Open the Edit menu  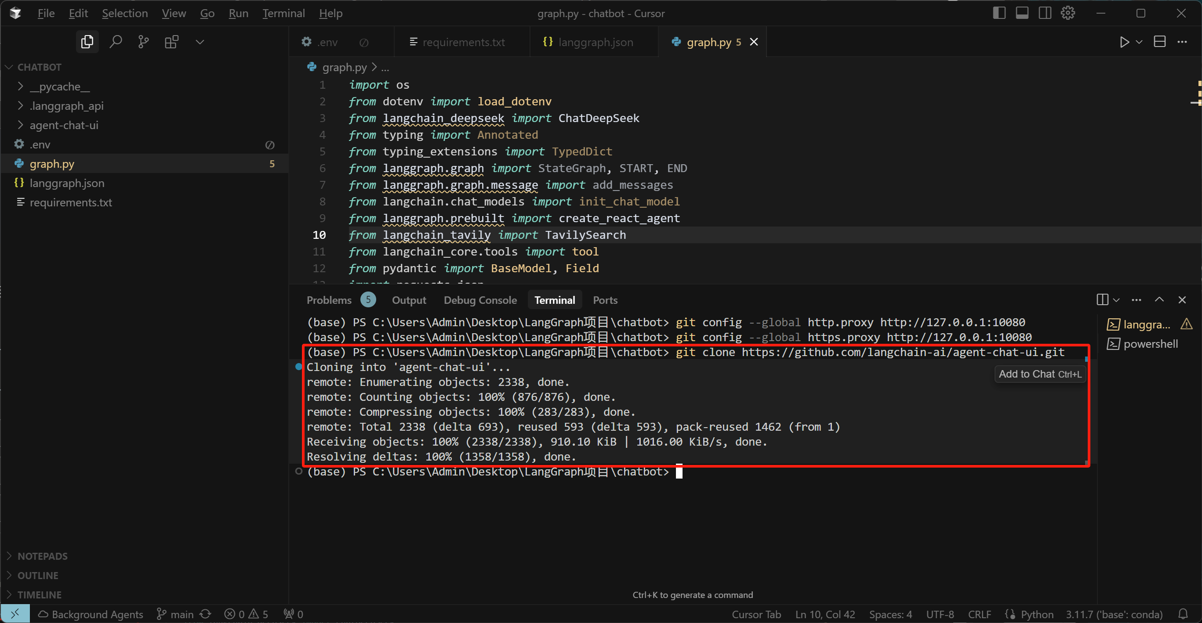pos(78,13)
